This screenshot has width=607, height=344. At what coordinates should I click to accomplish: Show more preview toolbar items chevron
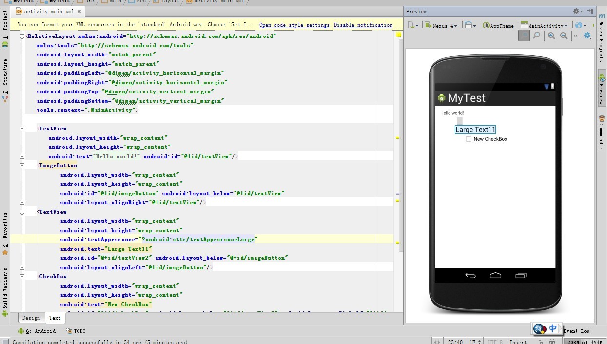[x=576, y=36]
